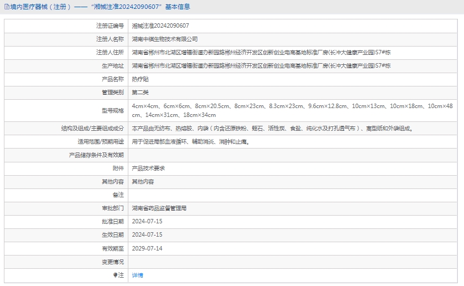Click the 生产地址 address value
Screen dimensions: 464x286
click(x=261, y=65)
